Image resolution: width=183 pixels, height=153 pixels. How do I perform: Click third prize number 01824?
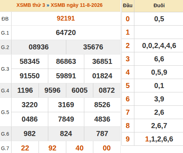(x=102, y=76)
